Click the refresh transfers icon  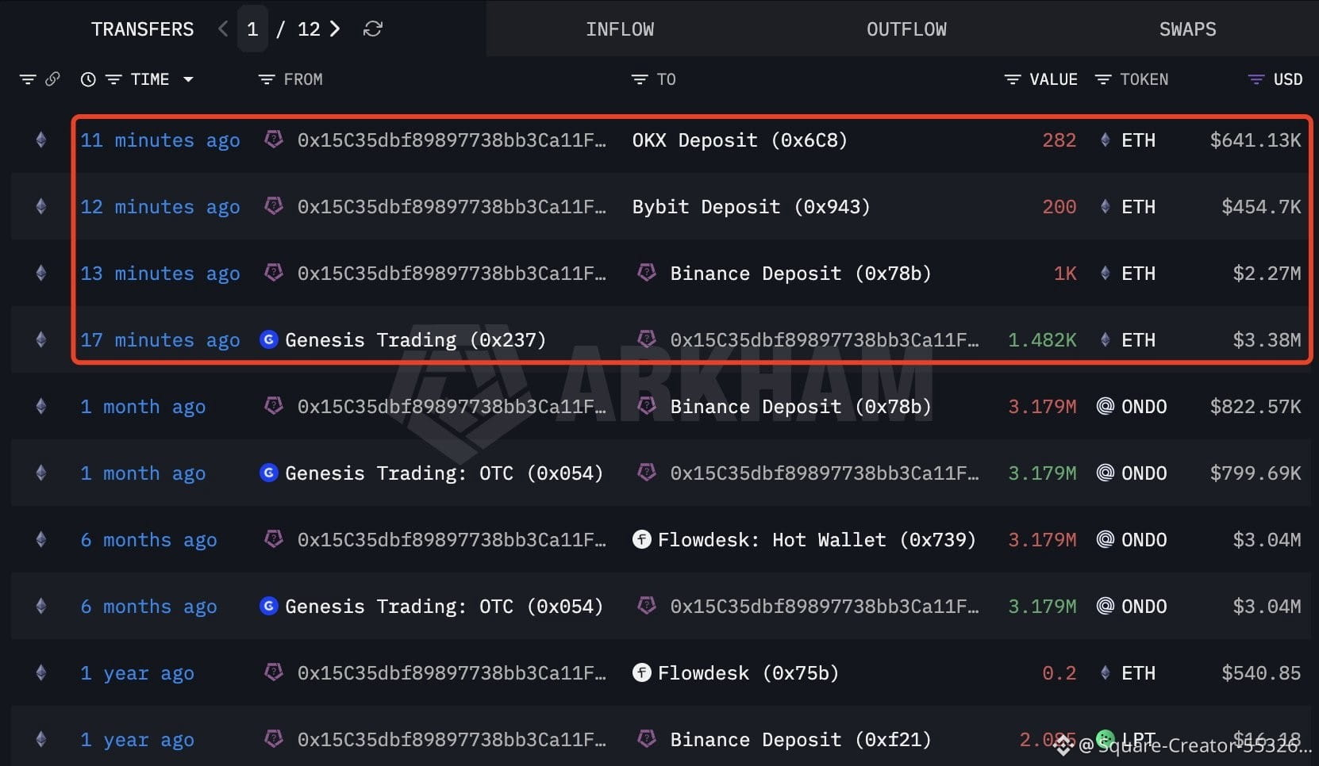(x=373, y=29)
